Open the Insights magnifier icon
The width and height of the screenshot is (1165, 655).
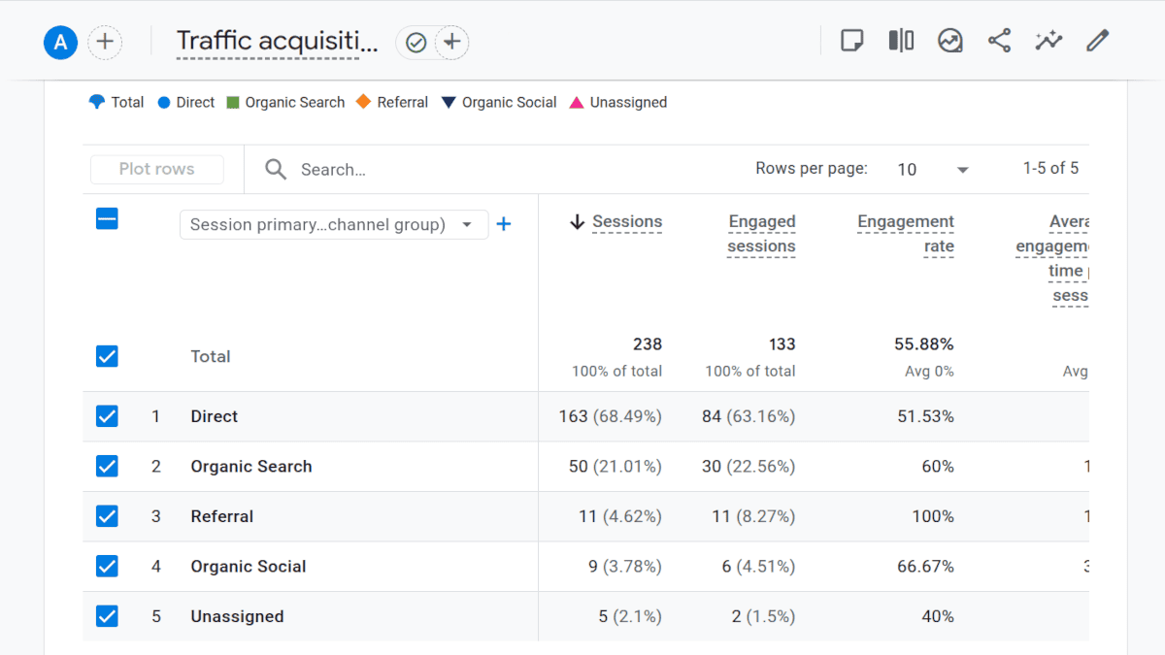pyautogui.click(x=949, y=41)
